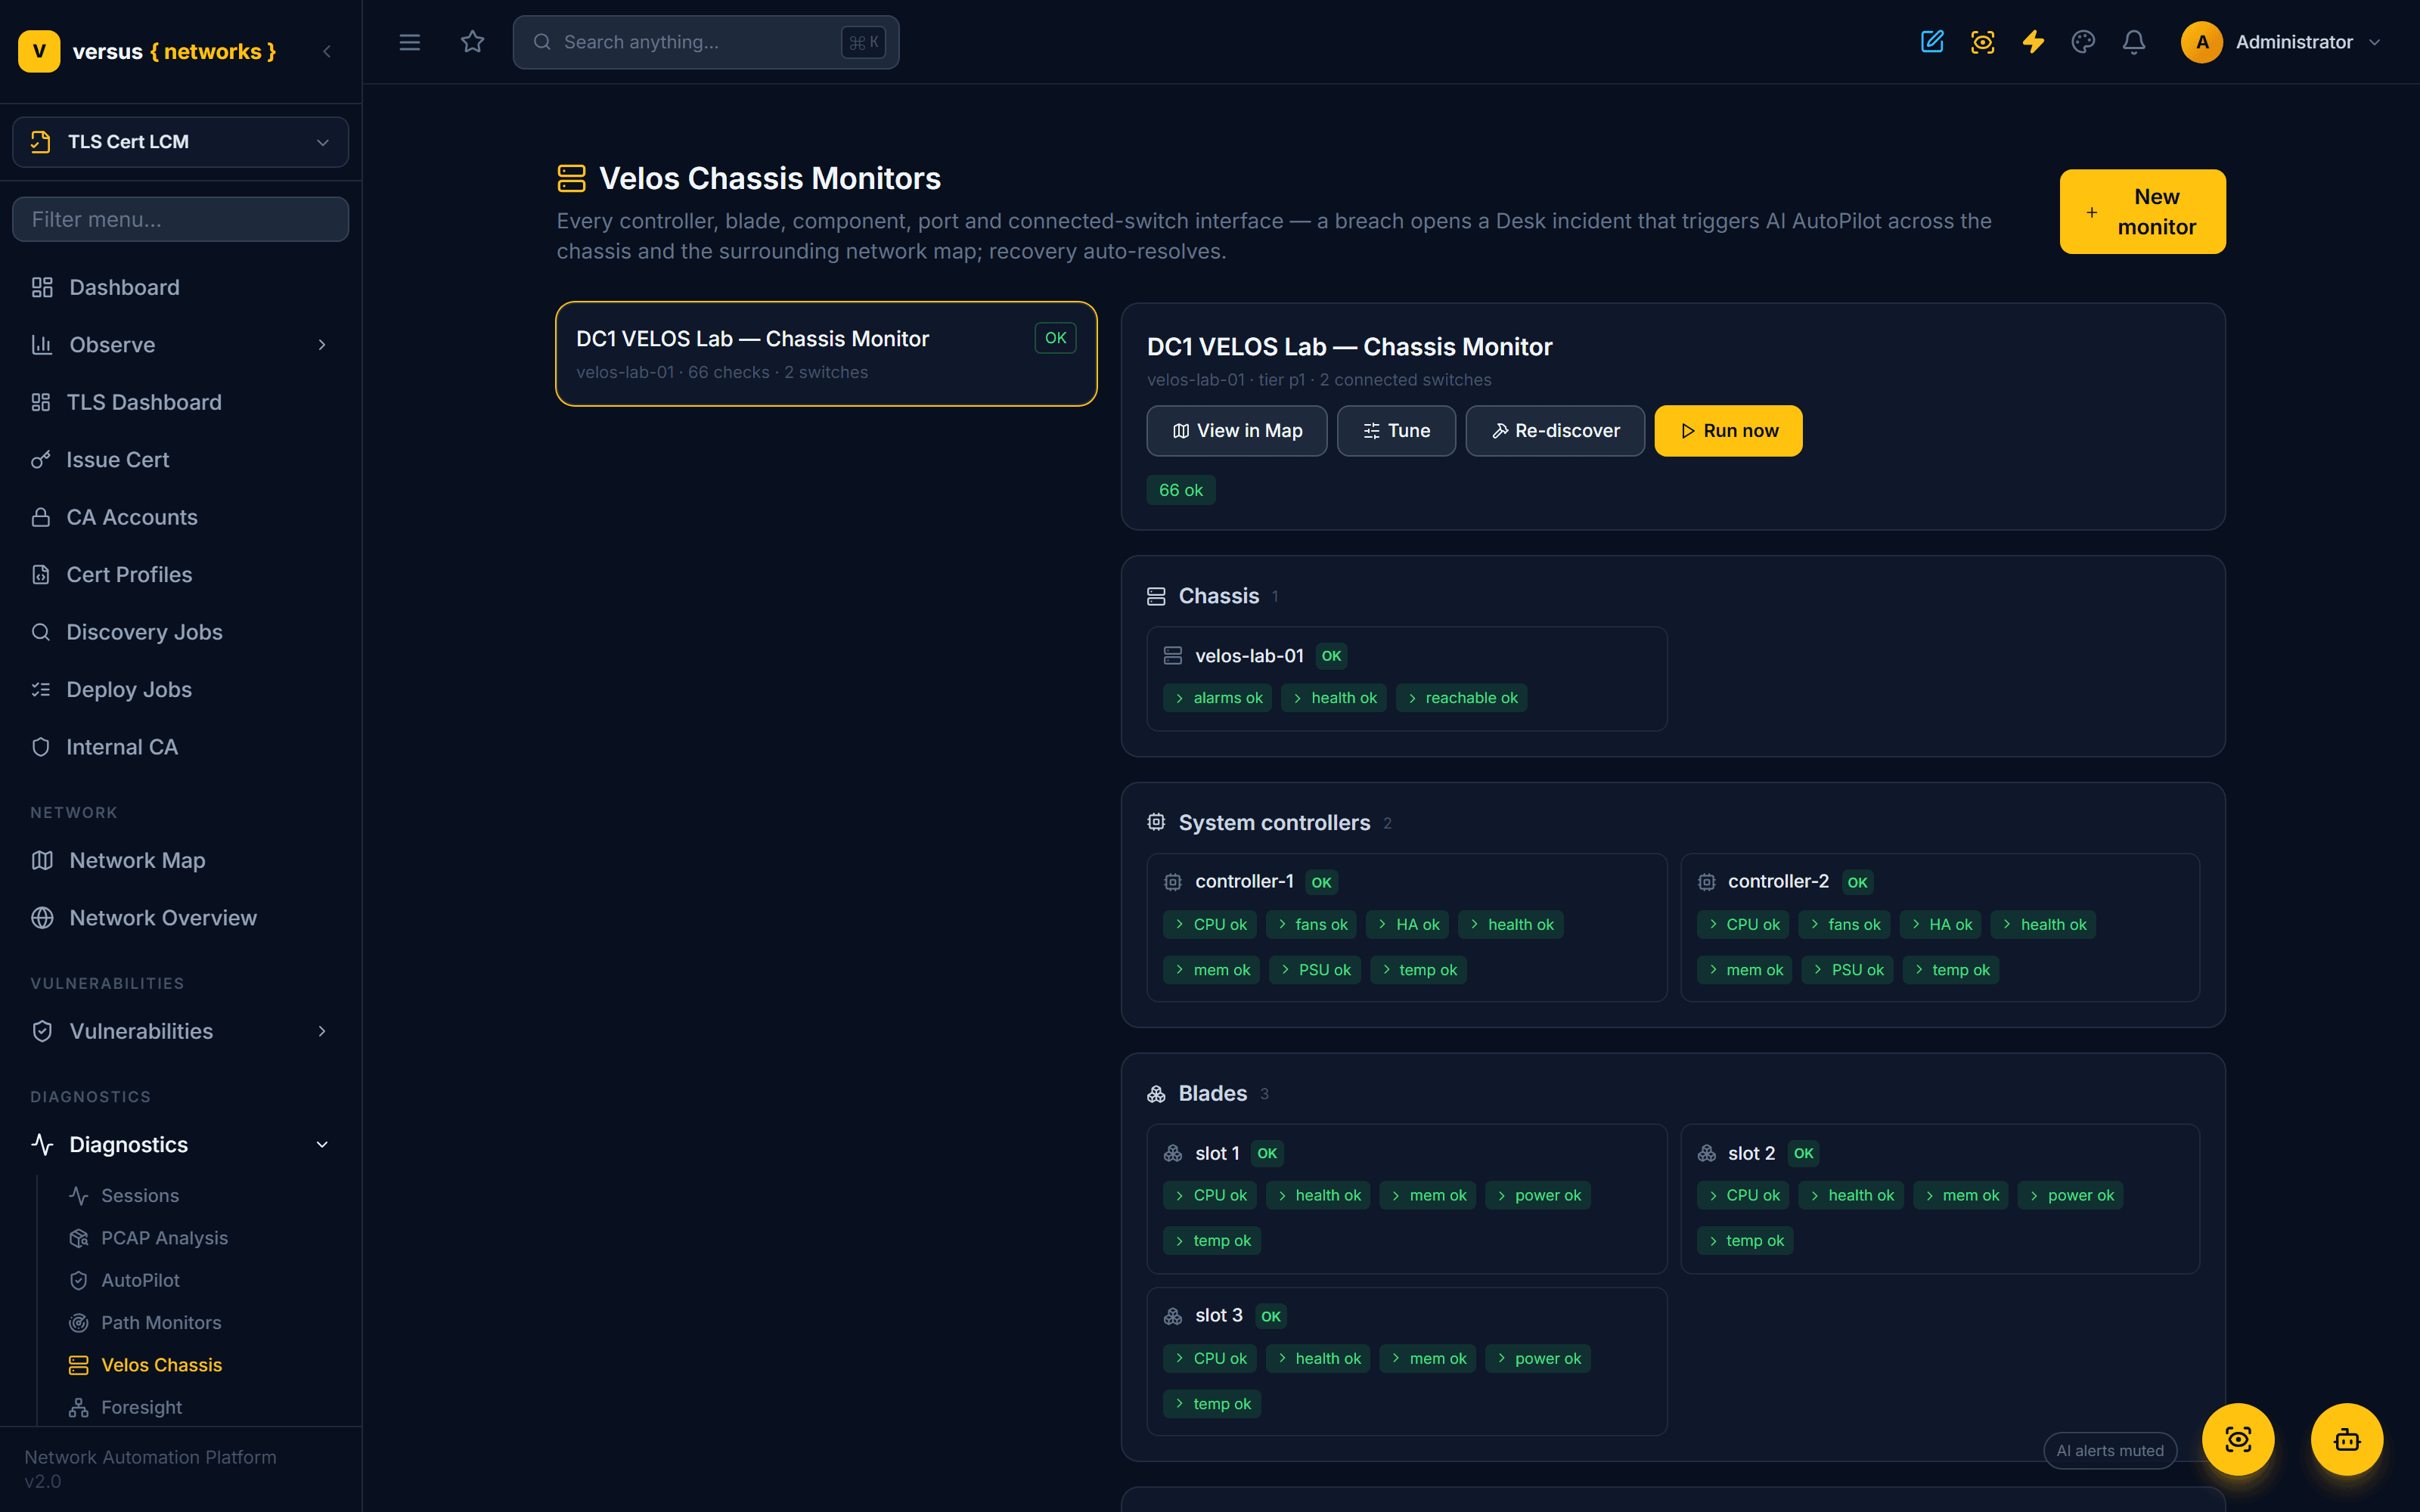Expand the 'alarms ok' check chip
This screenshot has height=1512, width=2420.
1217,698
